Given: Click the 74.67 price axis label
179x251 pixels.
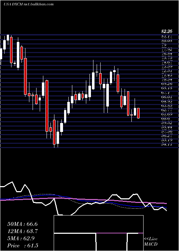Looking at the screenshot, I should click(x=166, y=62).
